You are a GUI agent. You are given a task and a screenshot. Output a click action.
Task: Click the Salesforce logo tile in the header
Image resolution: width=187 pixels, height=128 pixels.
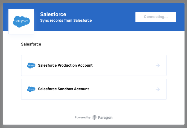[x=21, y=21]
